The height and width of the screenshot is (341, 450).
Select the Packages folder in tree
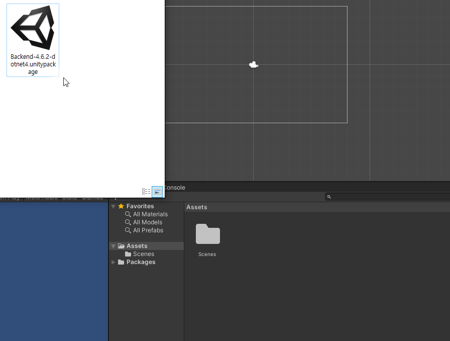[x=141, y=262]
